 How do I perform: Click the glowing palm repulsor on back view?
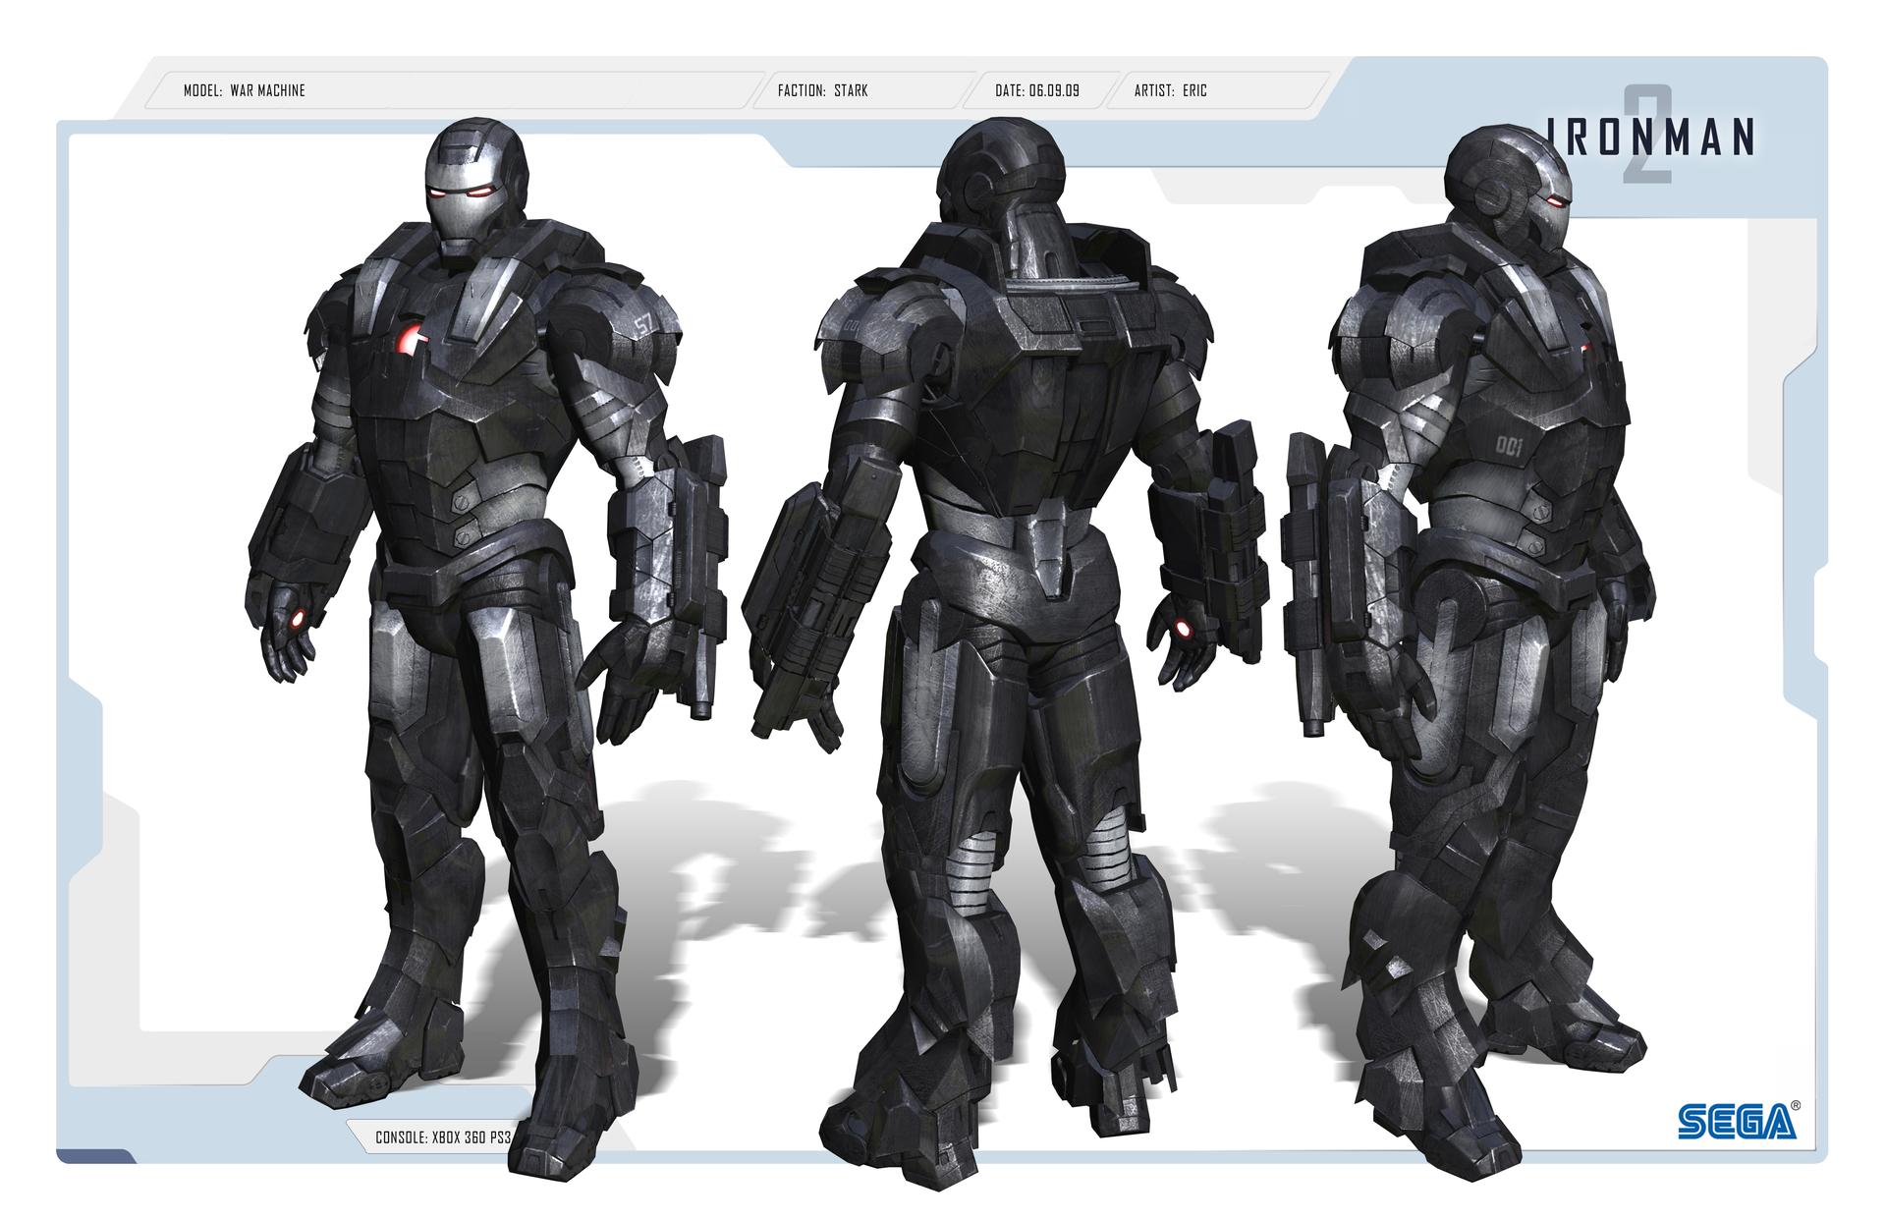[x=1184, y=629]
